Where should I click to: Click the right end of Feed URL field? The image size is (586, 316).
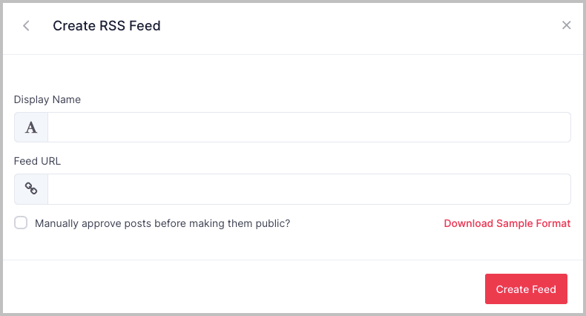[556, 189]
